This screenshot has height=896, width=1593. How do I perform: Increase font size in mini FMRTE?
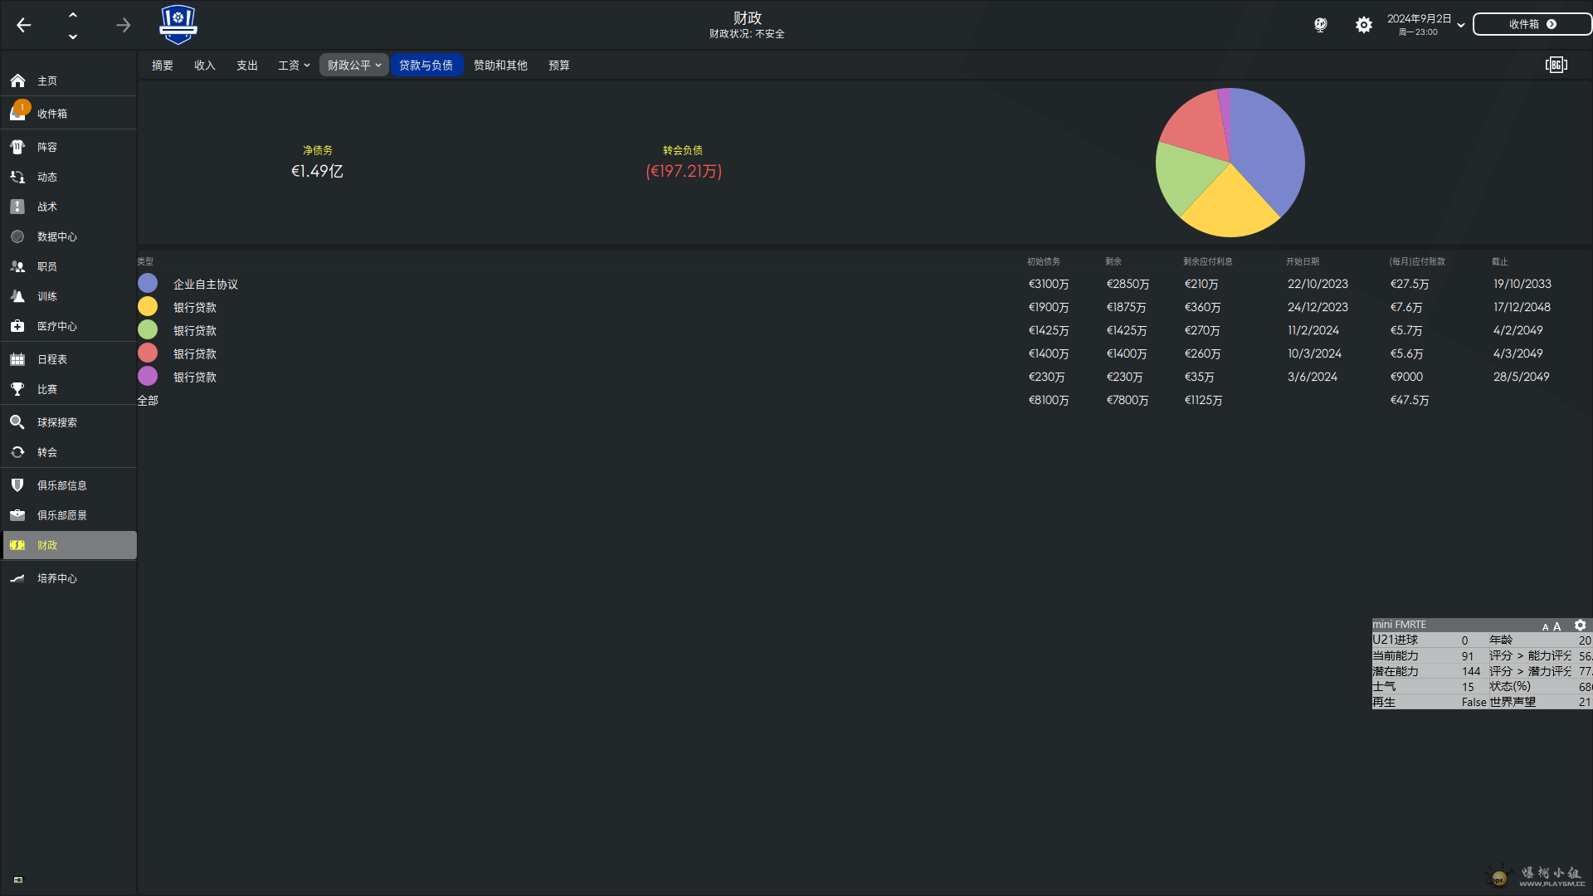pos(1557,626)
